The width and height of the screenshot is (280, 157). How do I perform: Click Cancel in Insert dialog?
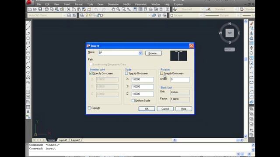tap(165, 109)
